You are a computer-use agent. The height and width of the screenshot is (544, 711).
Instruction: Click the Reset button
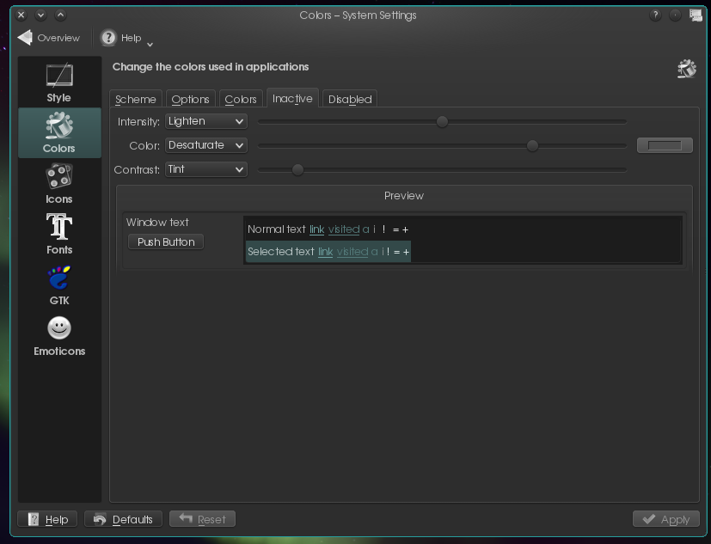coord(202,519)
